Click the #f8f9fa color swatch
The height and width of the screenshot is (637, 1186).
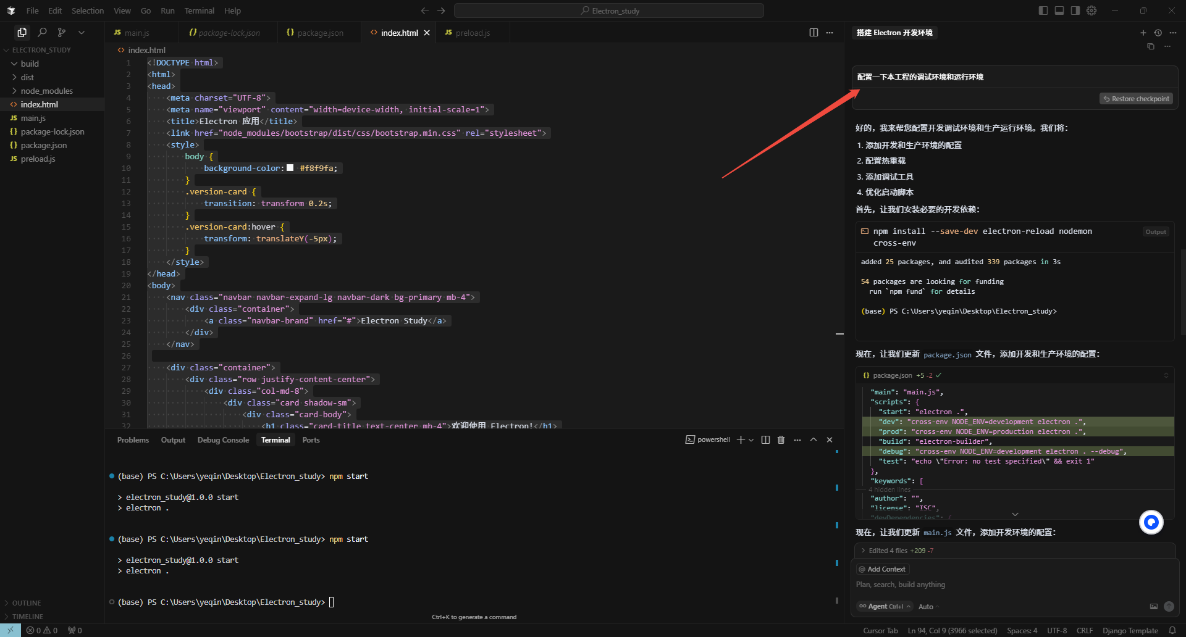click(290, 168)
